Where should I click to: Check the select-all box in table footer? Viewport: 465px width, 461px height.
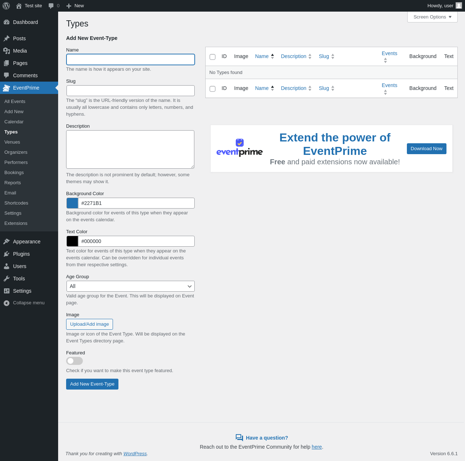pos(213,89)
